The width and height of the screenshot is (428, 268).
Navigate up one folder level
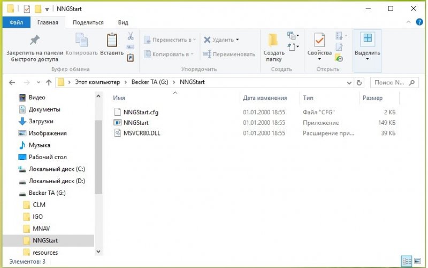49,83
